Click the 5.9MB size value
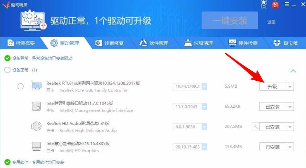The height and width of the screenshot is (168, 306). (231, 86)
